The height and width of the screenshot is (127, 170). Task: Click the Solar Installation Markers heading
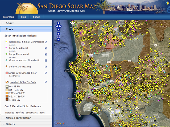tap(20, 36)
